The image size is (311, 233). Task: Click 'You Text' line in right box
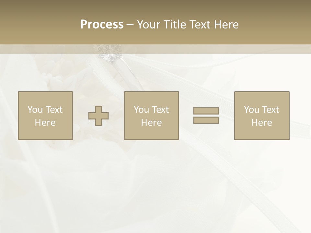(261, 110)
